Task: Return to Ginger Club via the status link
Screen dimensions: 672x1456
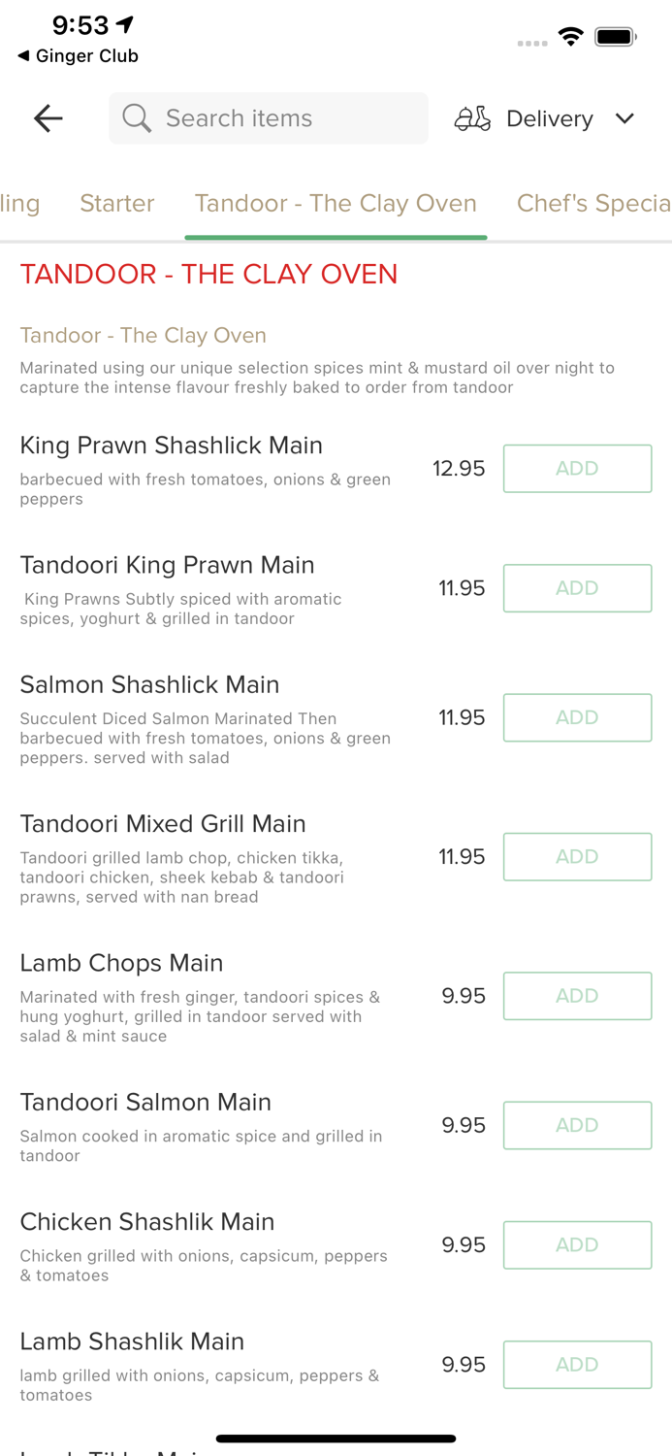Action: (77, 56)
